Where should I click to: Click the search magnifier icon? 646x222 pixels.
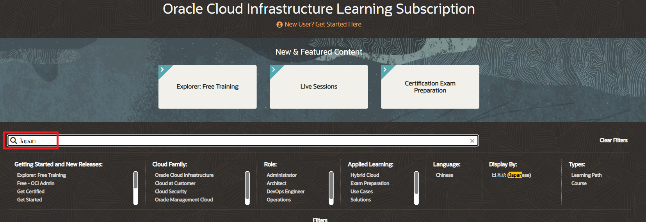14,140
